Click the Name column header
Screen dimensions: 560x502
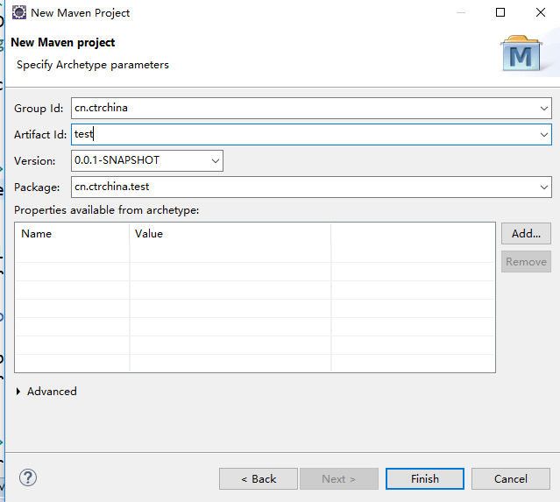72,234
